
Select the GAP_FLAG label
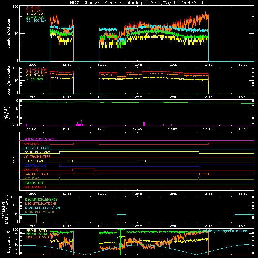(32, 144)
